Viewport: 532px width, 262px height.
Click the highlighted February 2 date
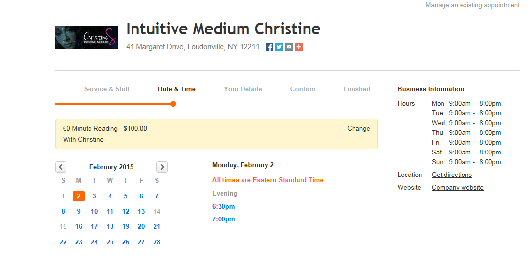click(x=79, y=196)
